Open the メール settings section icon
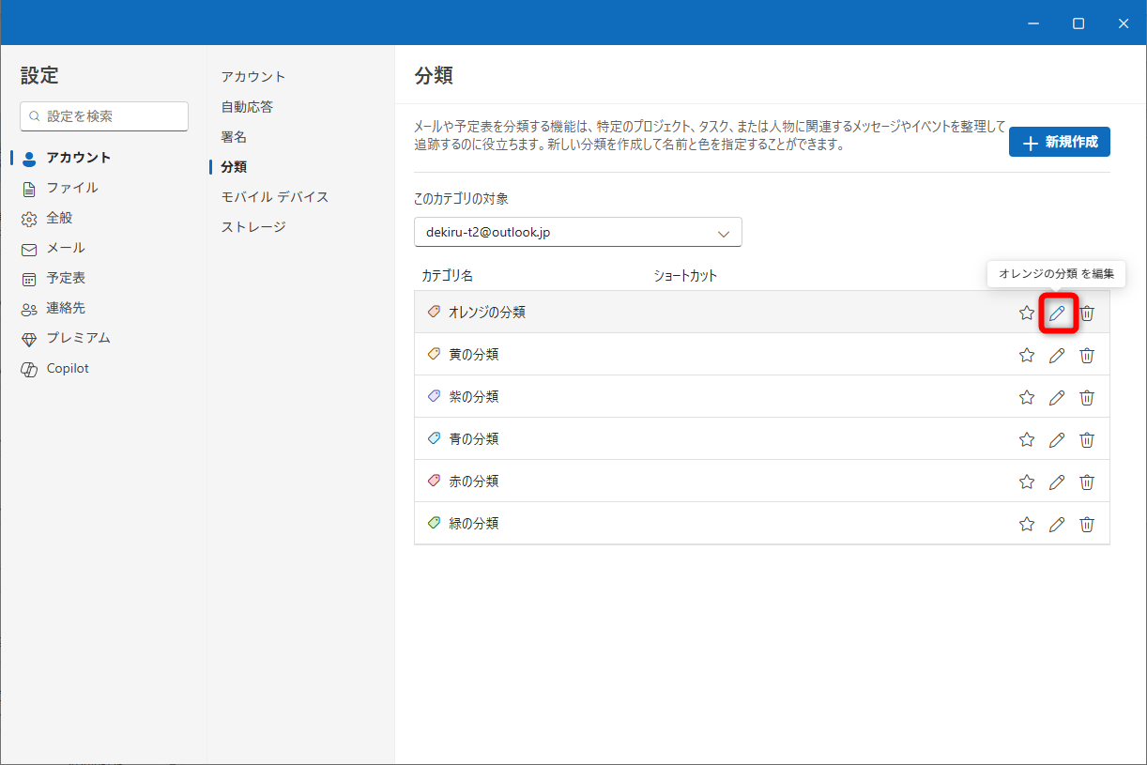Screen dimensions: 1147x765 tap(28, 248)
